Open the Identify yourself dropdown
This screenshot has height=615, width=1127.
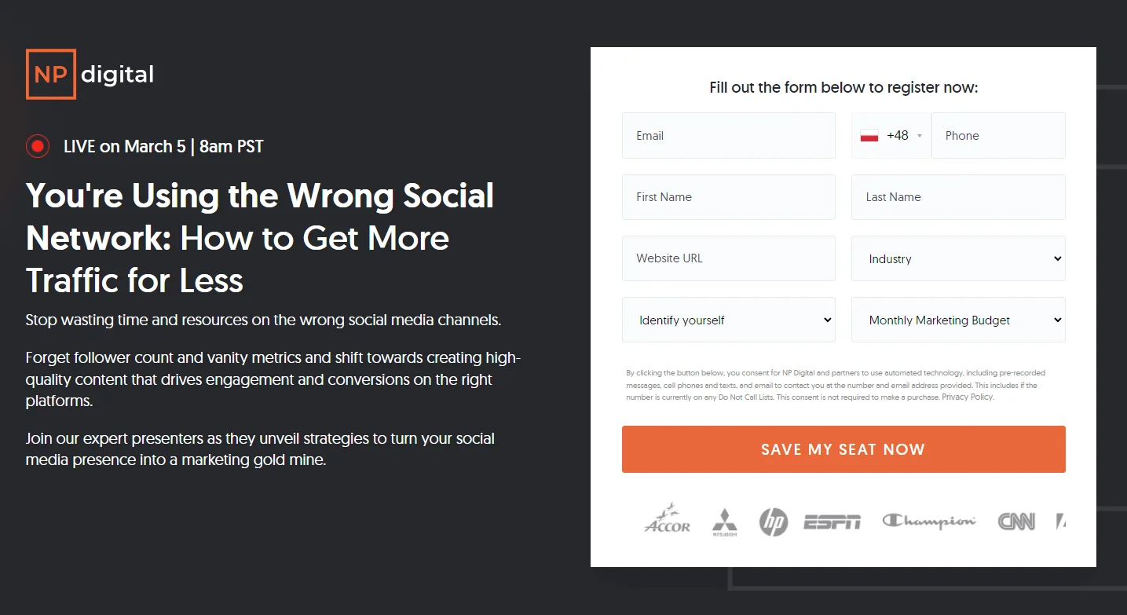[x=728, y=320]
